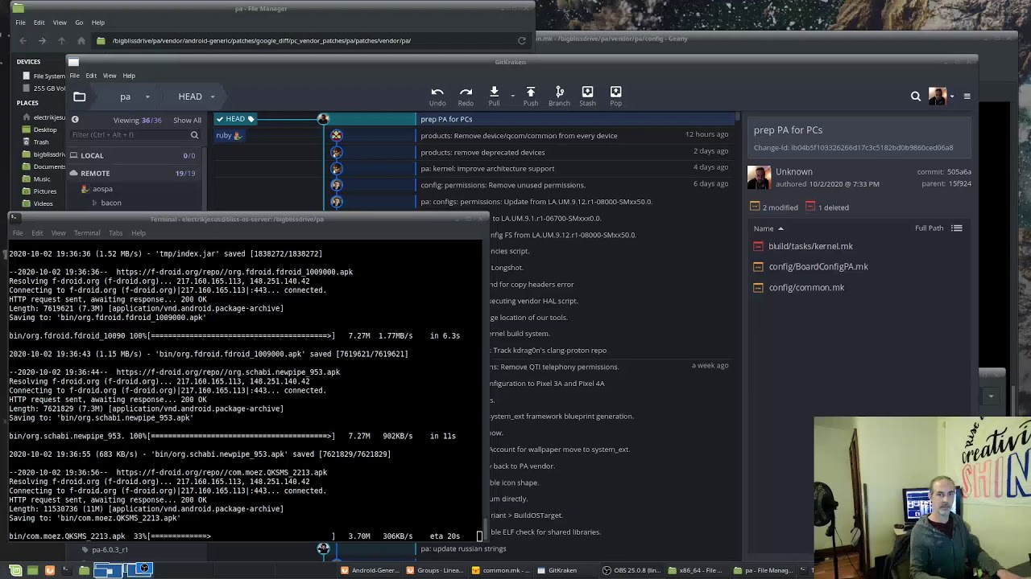Click commit hash 505a6a link

[x=959, y=172]
